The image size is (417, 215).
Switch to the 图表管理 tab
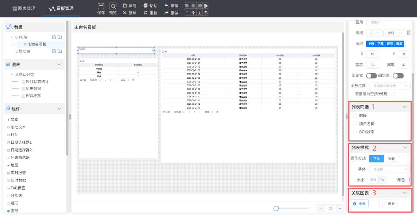click(x=24, y=9)
